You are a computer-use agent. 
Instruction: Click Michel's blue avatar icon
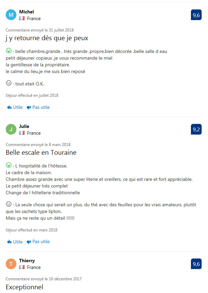(x=11, y=15)
